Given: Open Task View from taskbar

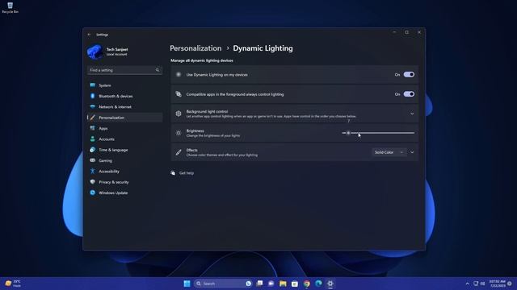Looking at the screenshot, I should [259, 284].
